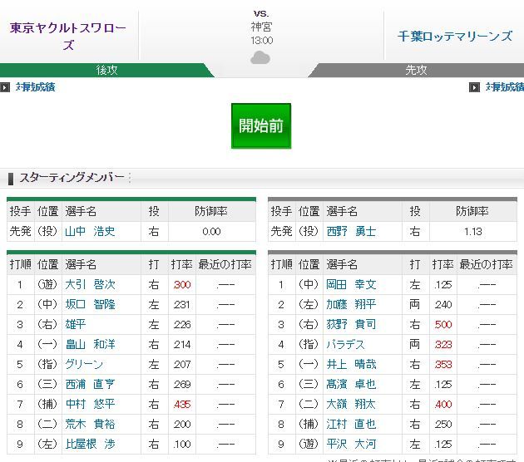
Task: Click ERA value 1.13 for 西野
Action: pyautogui.click(x=473, y=231)
